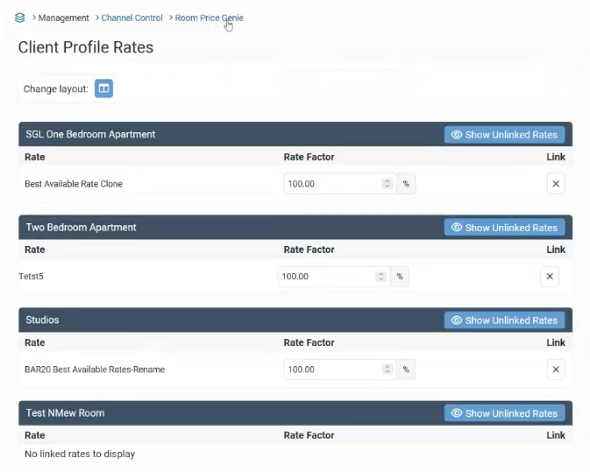Show unlinked rates for Two Bedroom Apartment
The image size is (590, 472).
pos(504,228)
